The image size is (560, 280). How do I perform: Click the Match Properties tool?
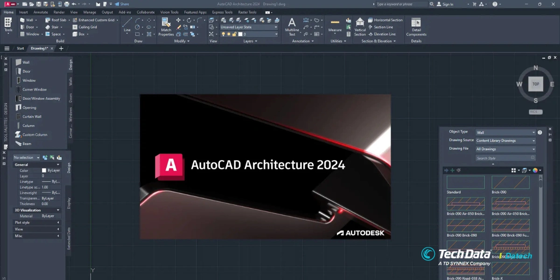click(x=166, y=27)
